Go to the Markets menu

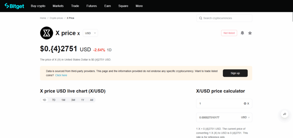58,6
